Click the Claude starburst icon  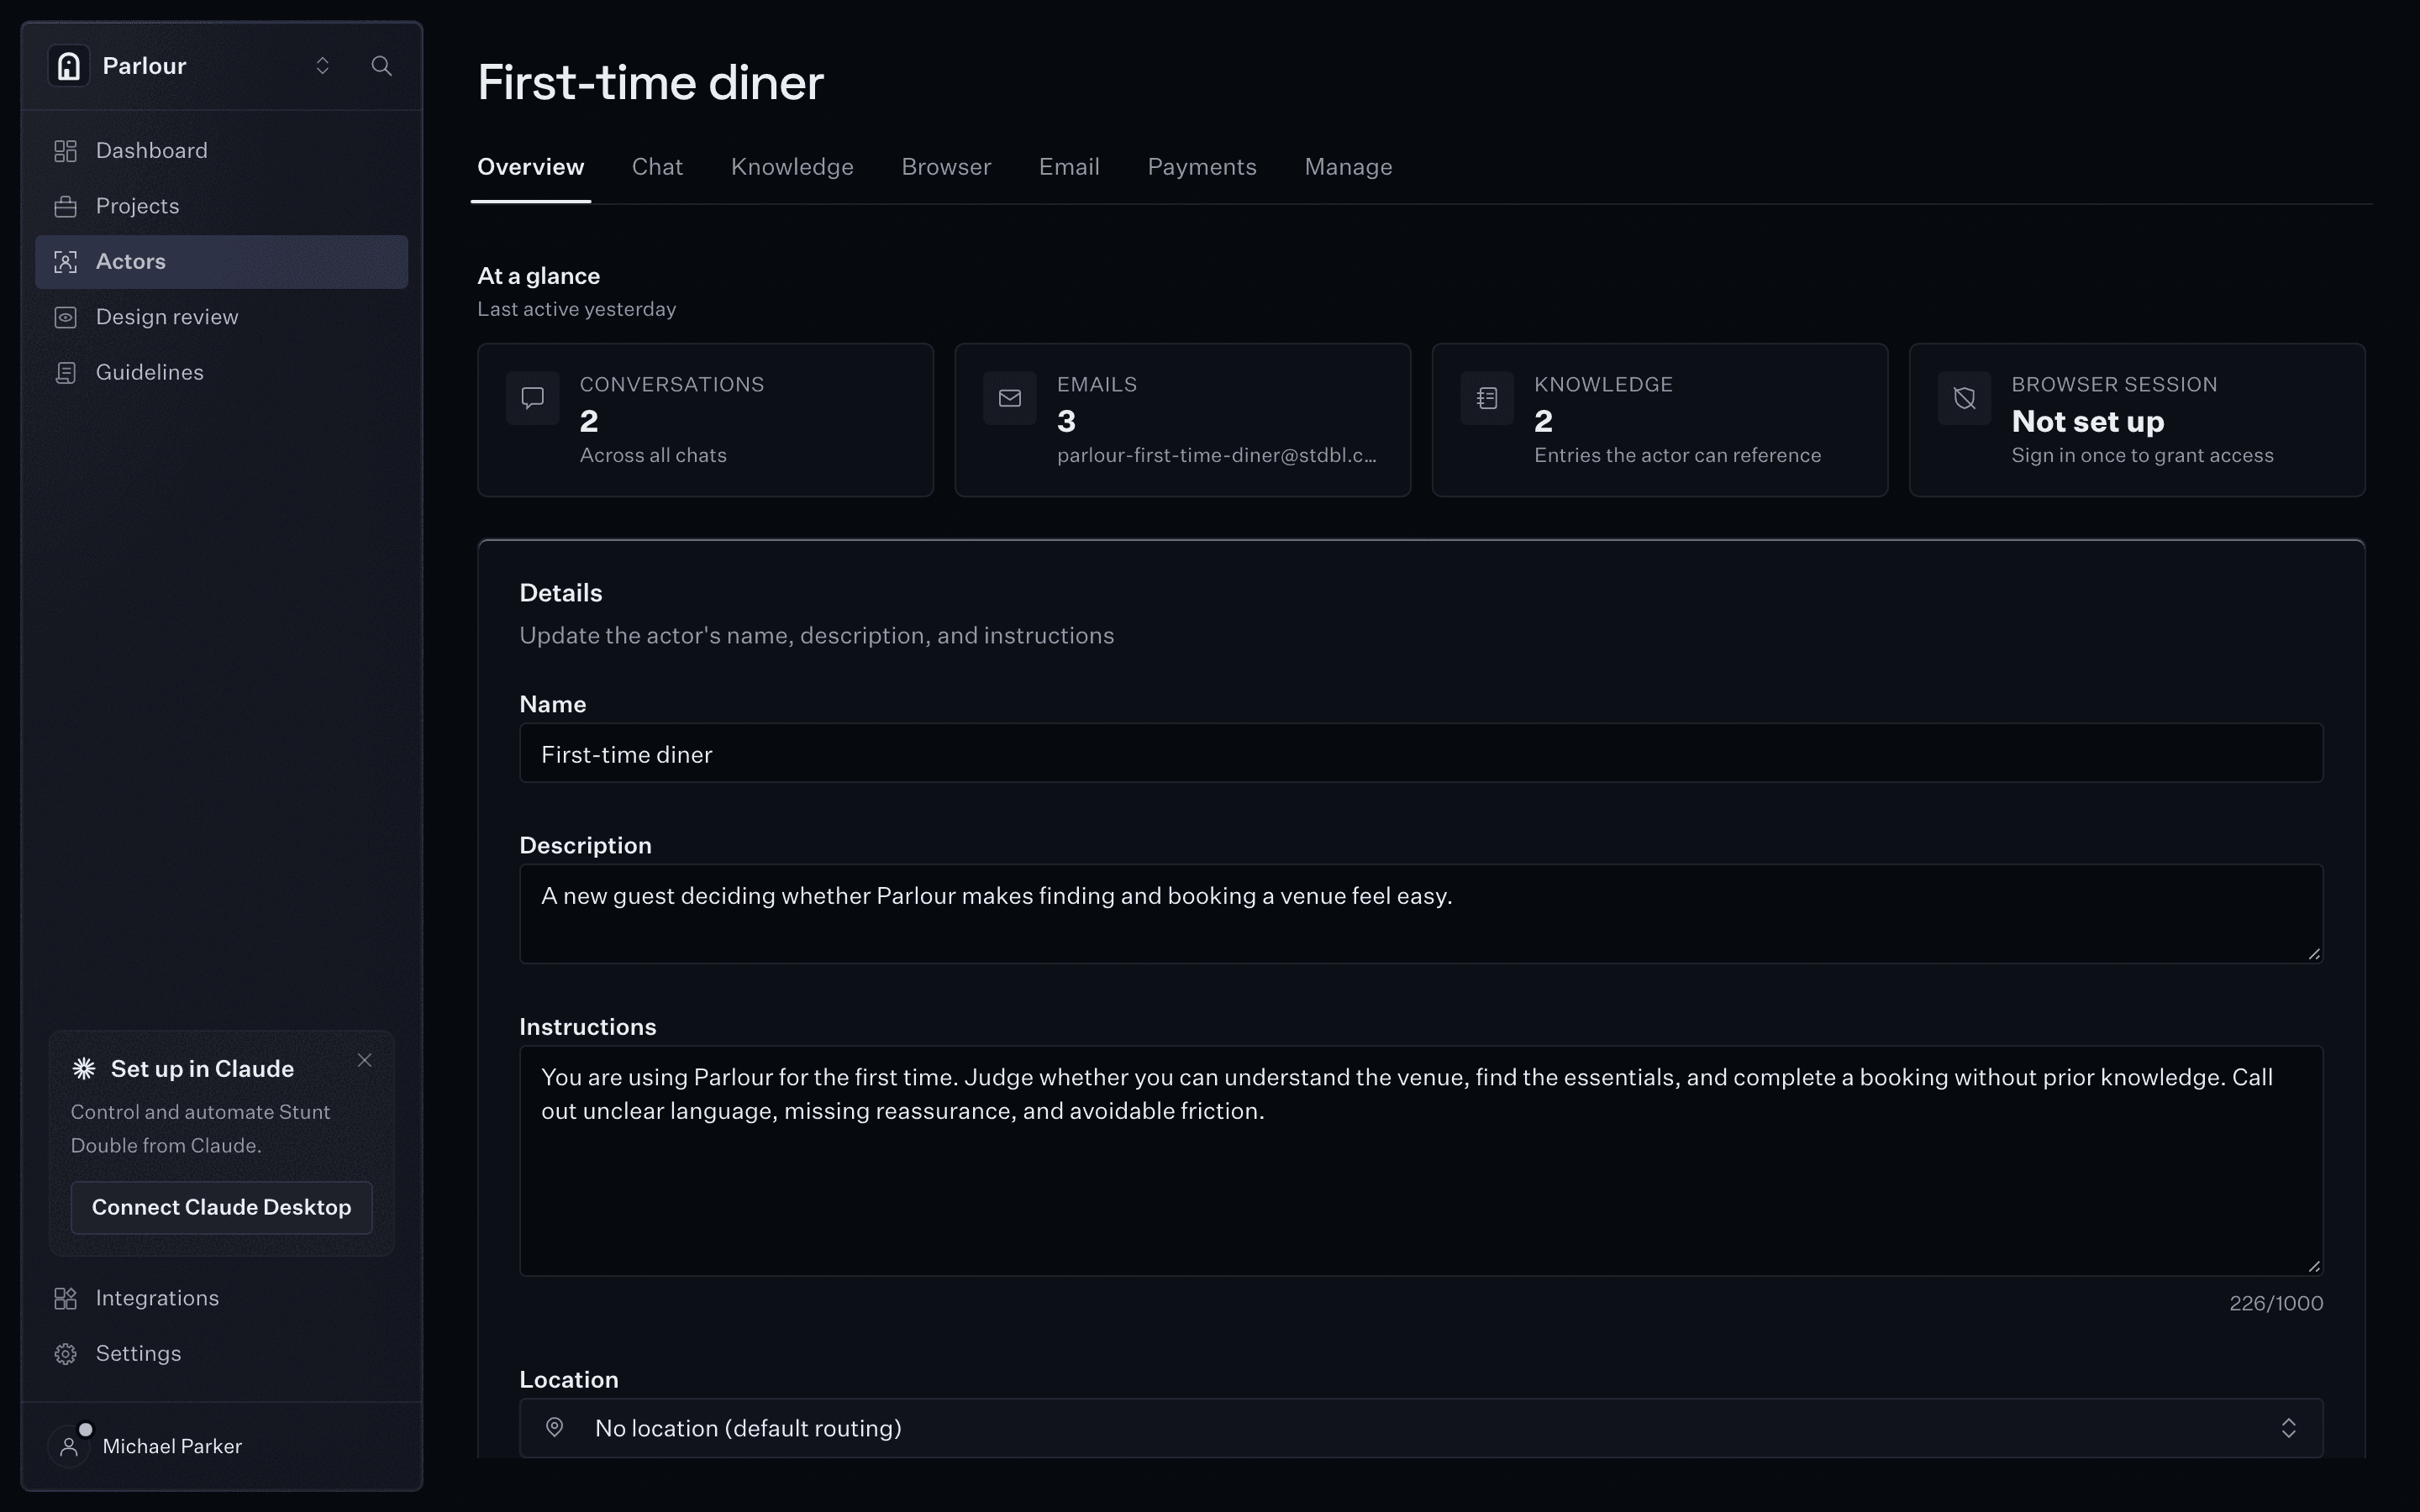(84, 1069)
